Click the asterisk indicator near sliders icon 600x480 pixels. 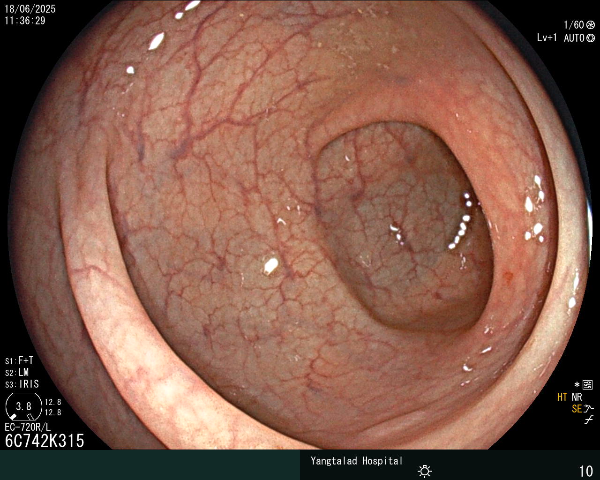[577, 385]
